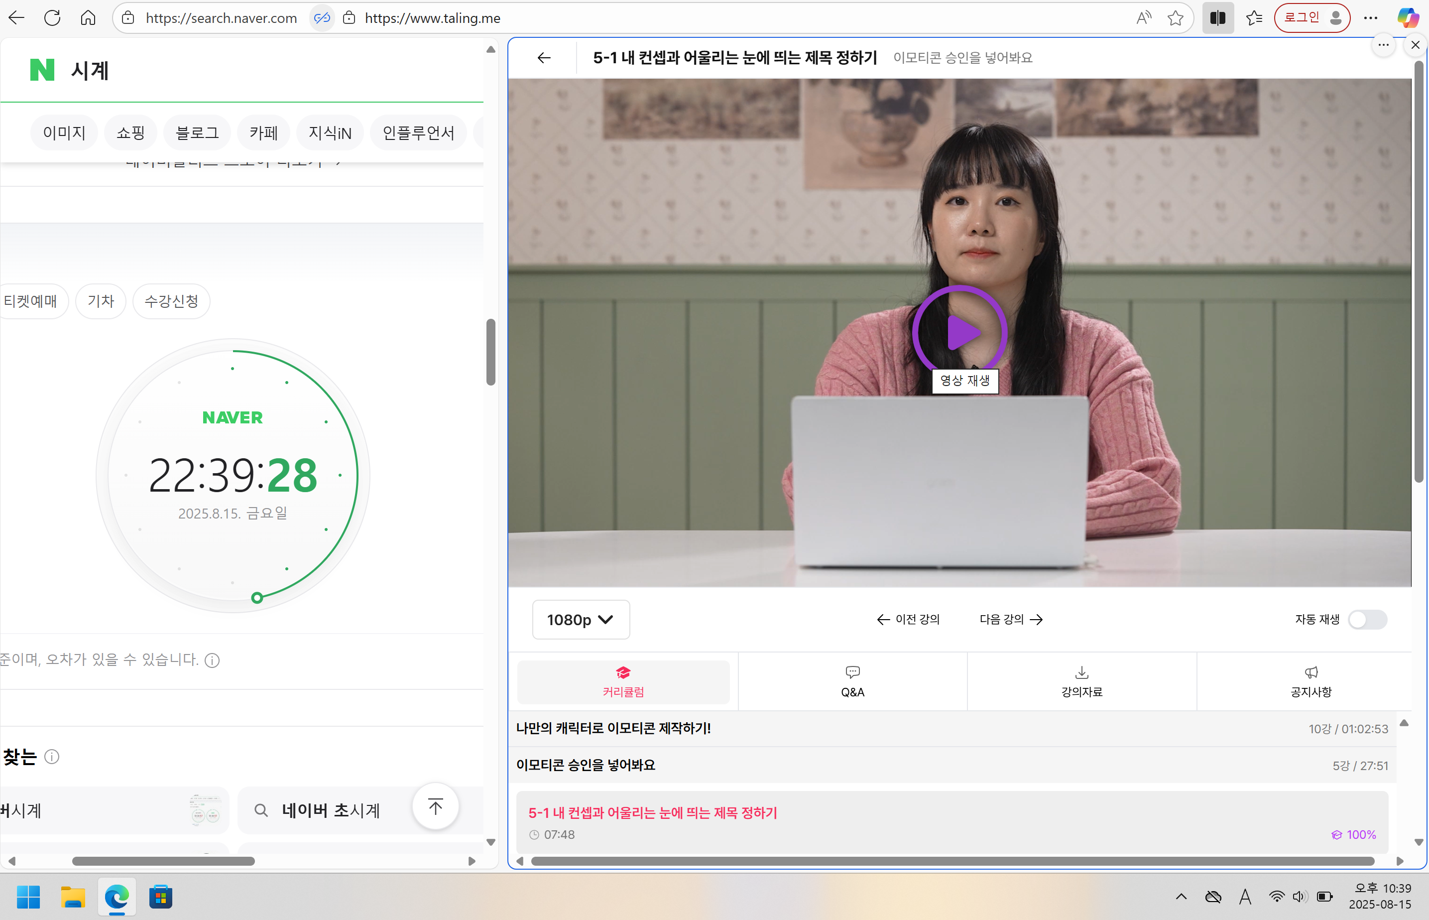Image resolution: width=1429 pixels, height=920 pixels.
Task: Expand the 1080p quality dropdown
Action: click(x=581, y=620)
